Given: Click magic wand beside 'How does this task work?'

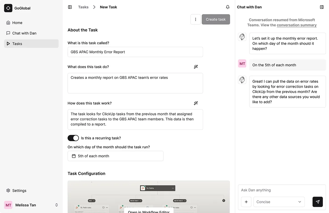Looking at the screenshot, I should (196, 103).
